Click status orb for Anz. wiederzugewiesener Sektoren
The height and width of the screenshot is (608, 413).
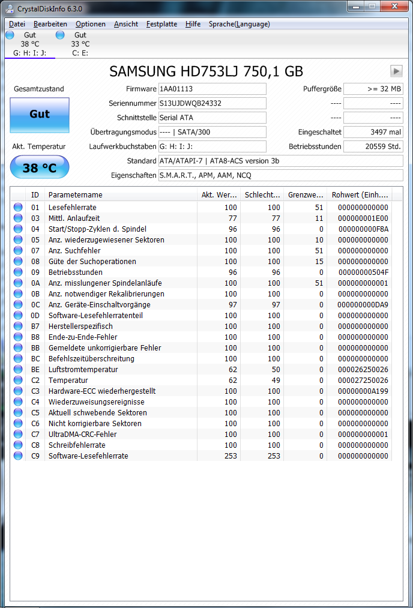[x=18, y=239]
